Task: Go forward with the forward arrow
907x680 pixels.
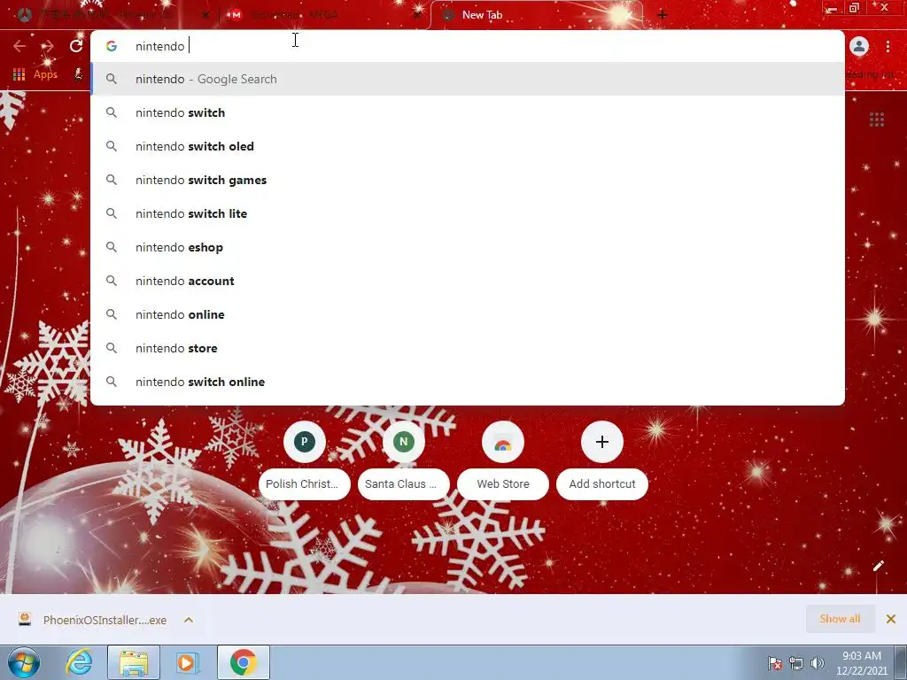Action: (x=48, y=46)
